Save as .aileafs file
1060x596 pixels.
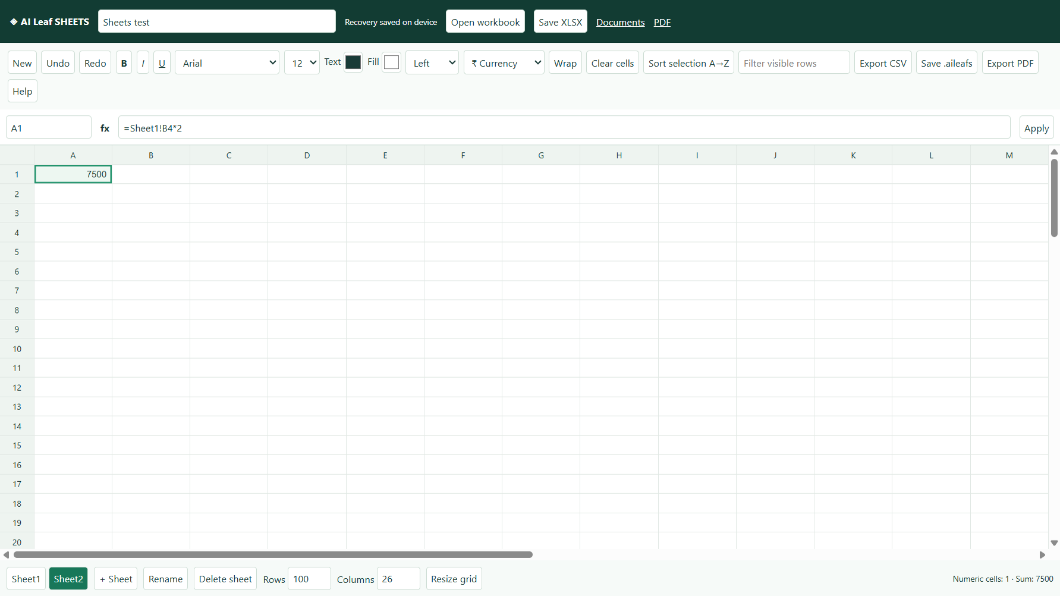click(946, 62)
